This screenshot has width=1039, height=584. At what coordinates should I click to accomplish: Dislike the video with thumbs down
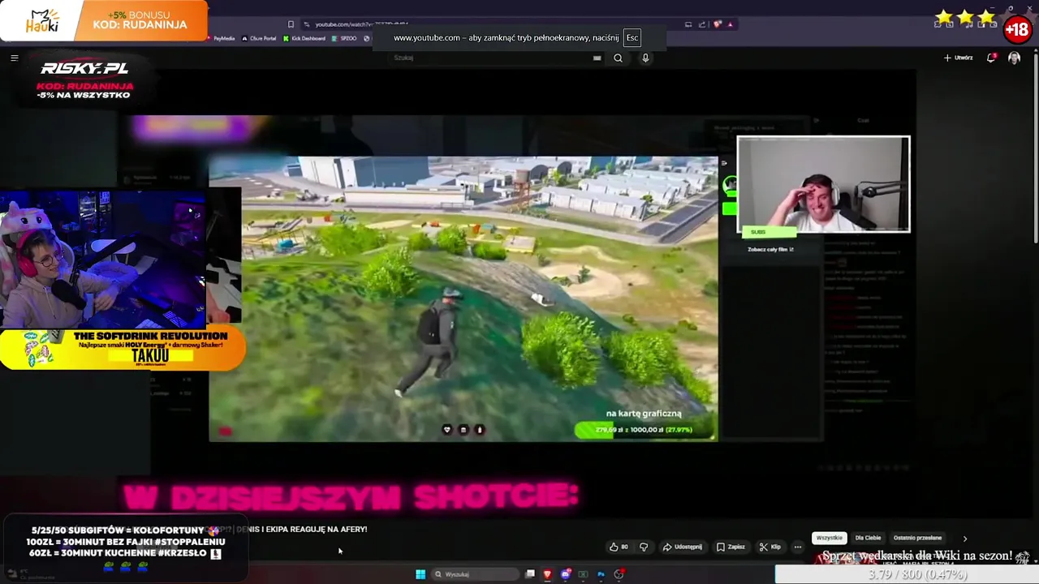[644, 547]
